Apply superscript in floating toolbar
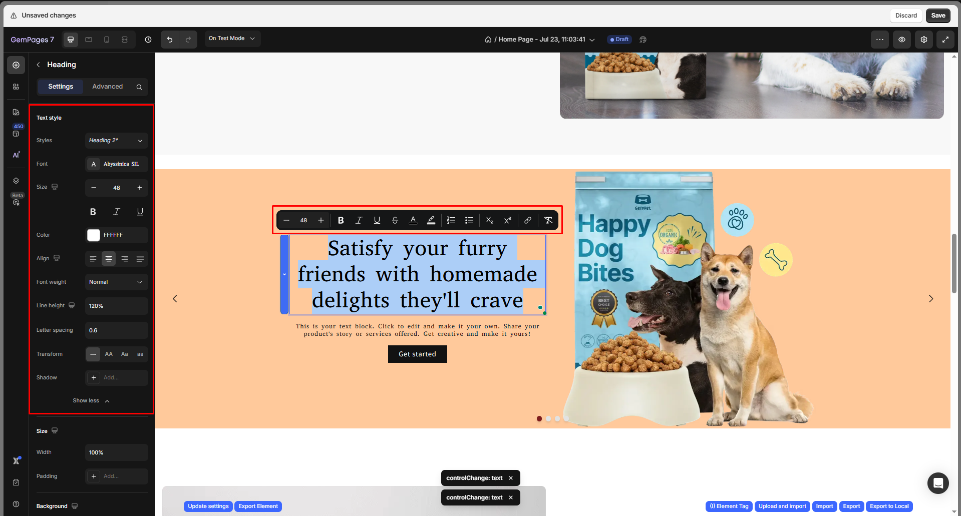Image resolution: width=961 pixels, height=516 pixels. coord(507,220)
